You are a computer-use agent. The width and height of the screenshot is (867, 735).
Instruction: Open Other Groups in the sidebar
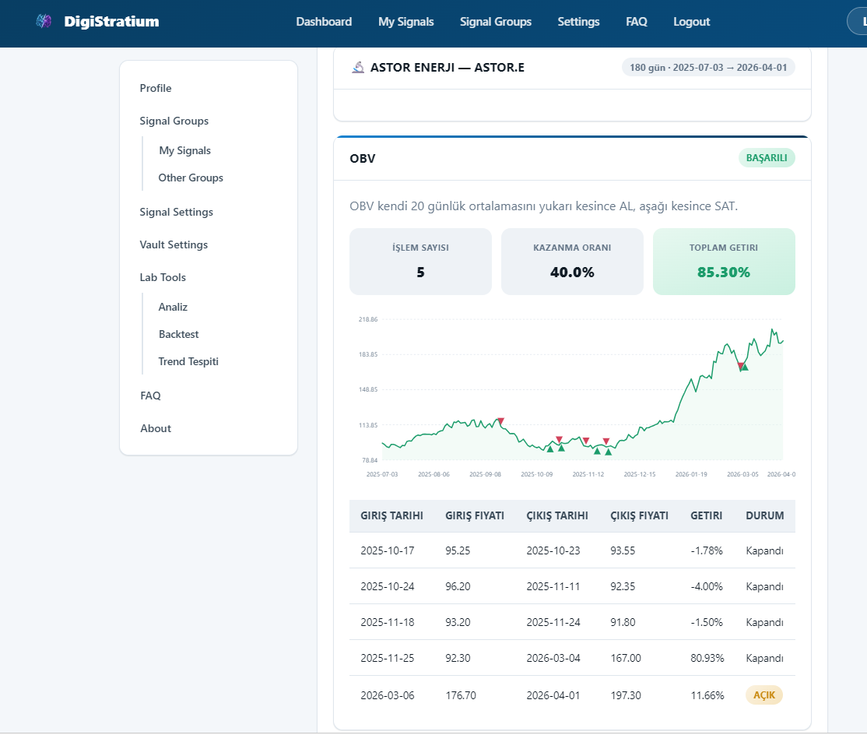191,178
